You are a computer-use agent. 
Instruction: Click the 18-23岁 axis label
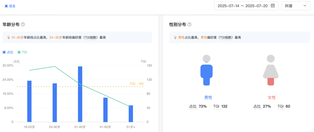29,127
